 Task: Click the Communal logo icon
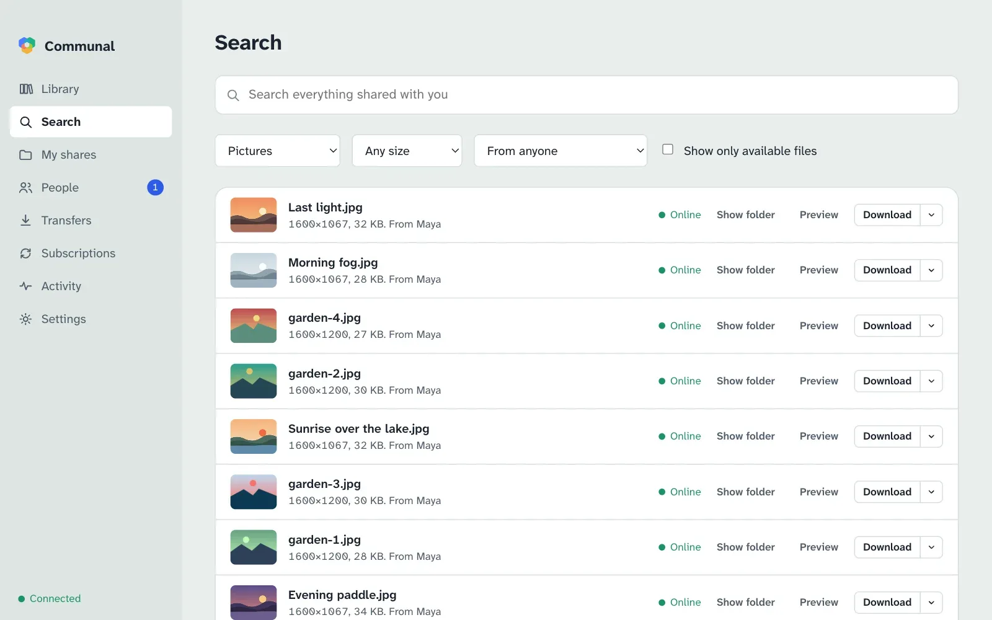coord(27,45)
